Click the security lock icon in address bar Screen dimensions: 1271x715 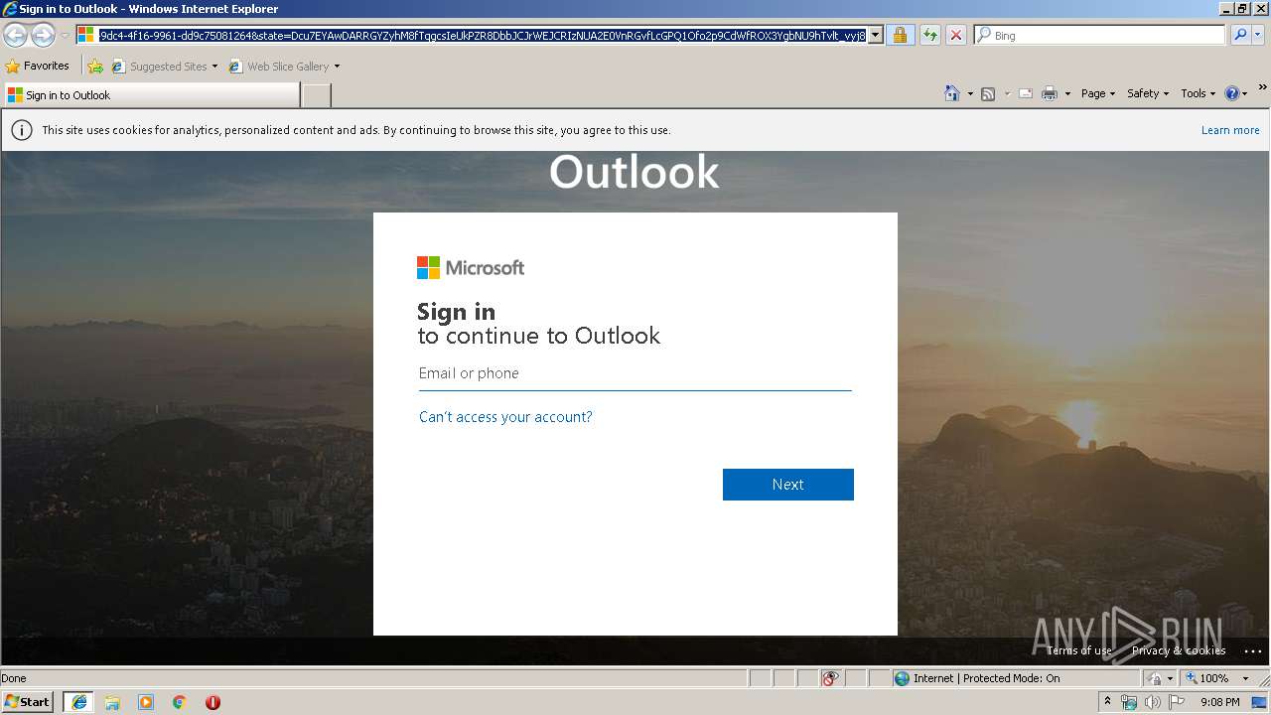point(900,35)
